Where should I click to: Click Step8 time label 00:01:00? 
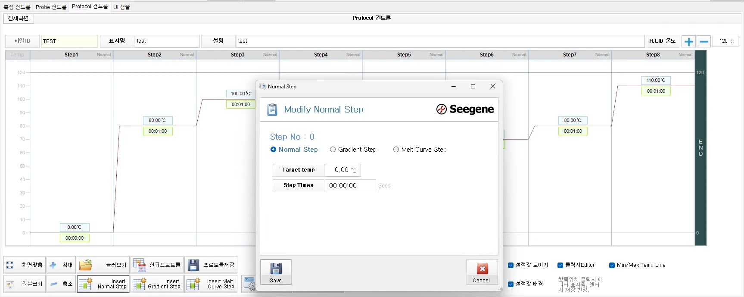[x=656, y=91]
